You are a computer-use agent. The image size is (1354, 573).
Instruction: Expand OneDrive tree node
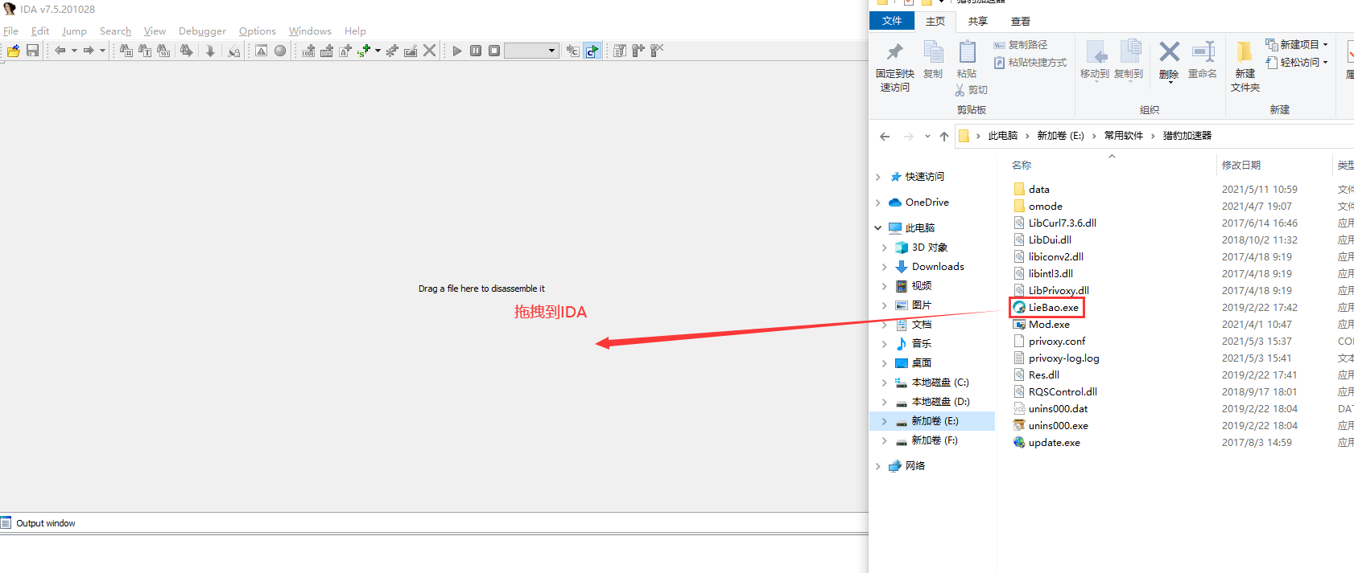tap(878, 203)
